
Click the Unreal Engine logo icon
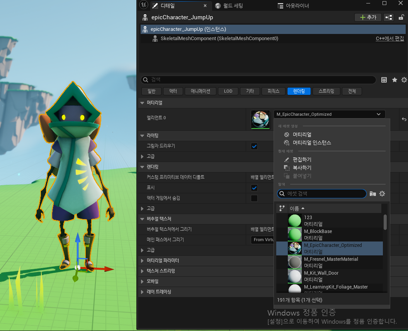(144, 5)
